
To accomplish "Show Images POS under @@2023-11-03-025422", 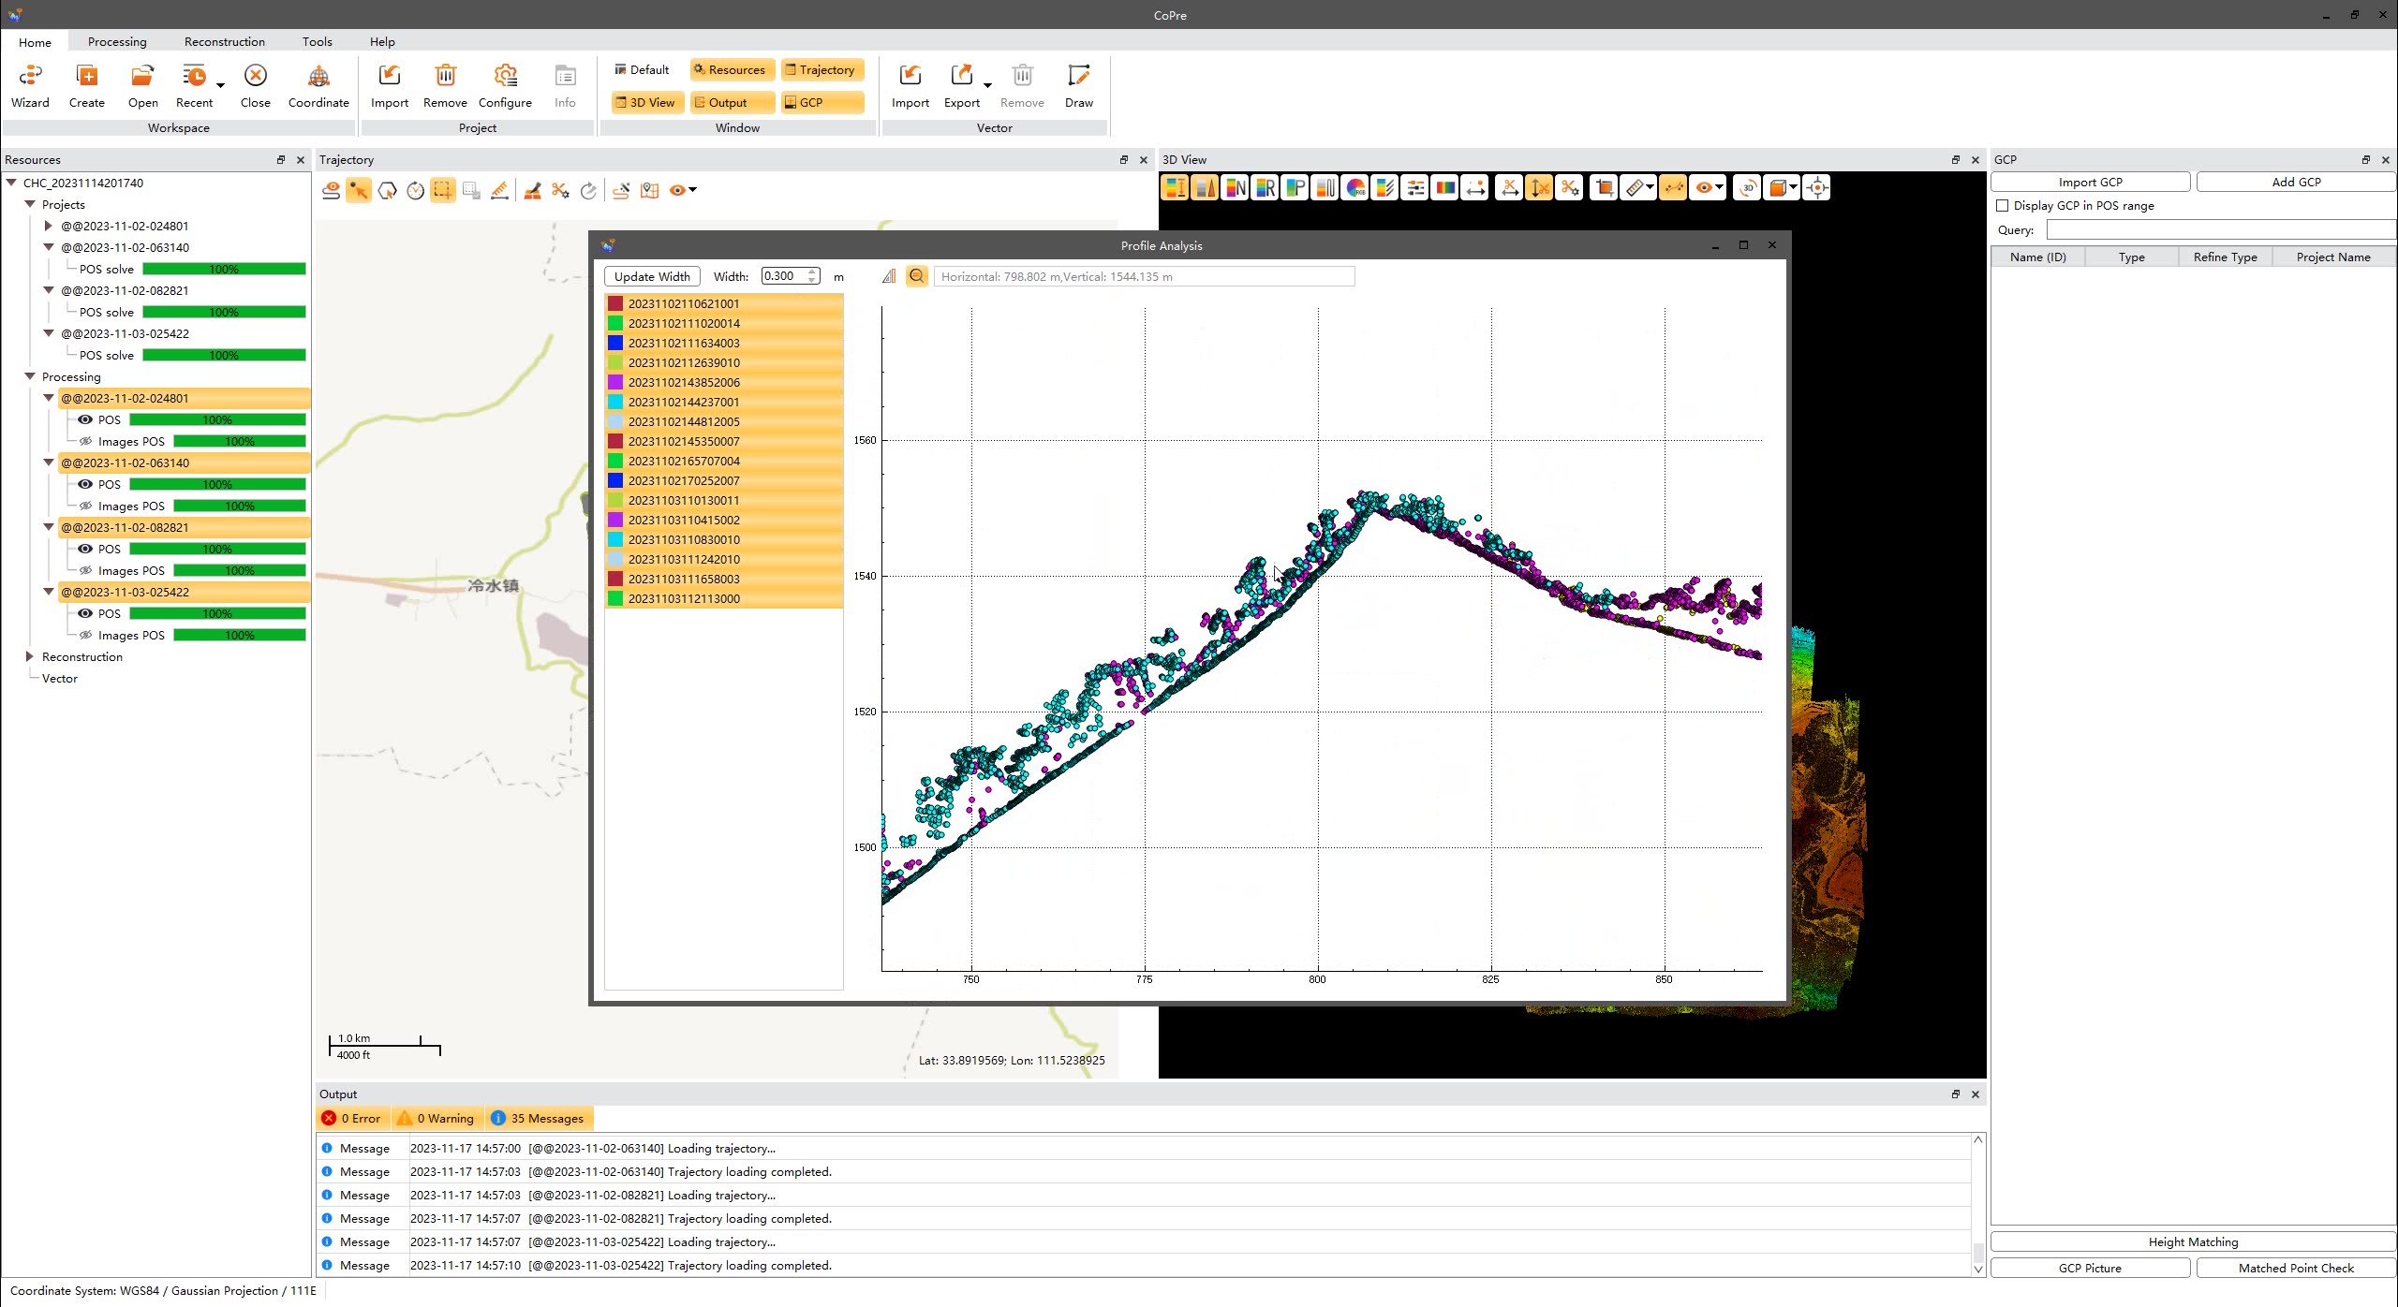I will (x=85, y=635).
